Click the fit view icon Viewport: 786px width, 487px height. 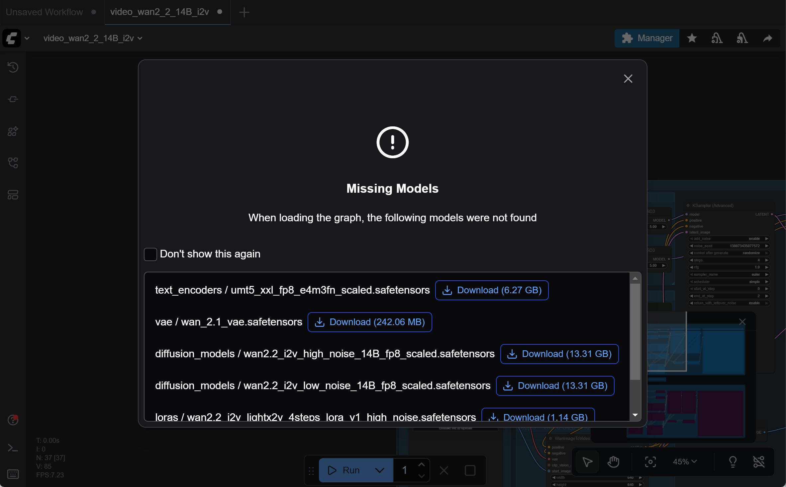click(650, 462)
